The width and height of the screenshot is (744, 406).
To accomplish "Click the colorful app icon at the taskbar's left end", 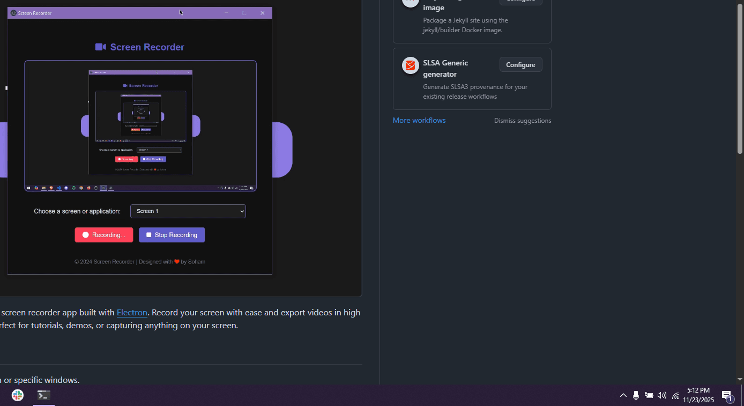I will click(17, 395).
